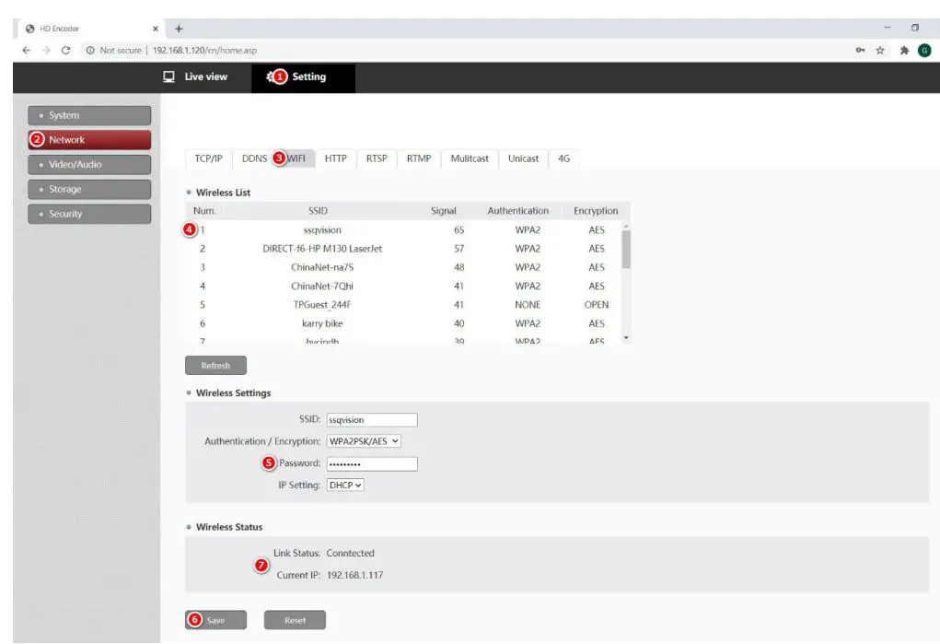The height and width of the screenshot is (644, 940).
Task: Close the HD Encoder tab
Action: [x=156, y=29]
